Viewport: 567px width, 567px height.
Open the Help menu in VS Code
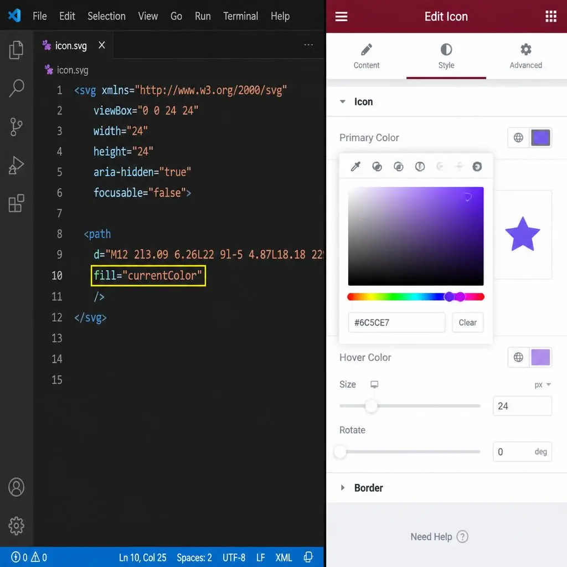pyautogui.click(x=280, y=16)
